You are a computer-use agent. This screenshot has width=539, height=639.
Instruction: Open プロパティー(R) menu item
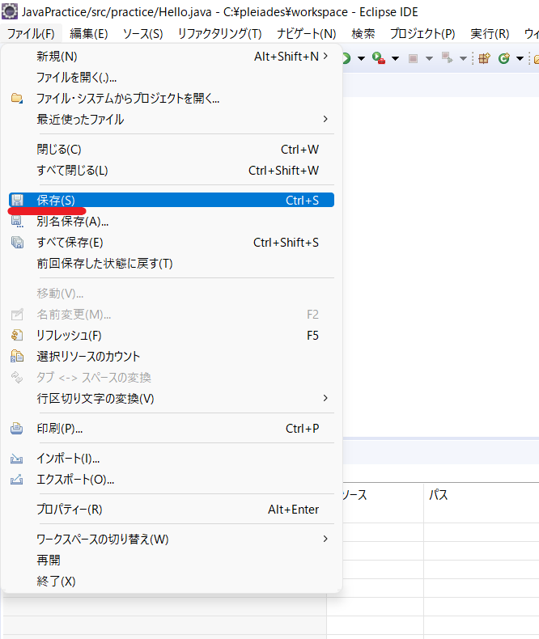point(172,510)
